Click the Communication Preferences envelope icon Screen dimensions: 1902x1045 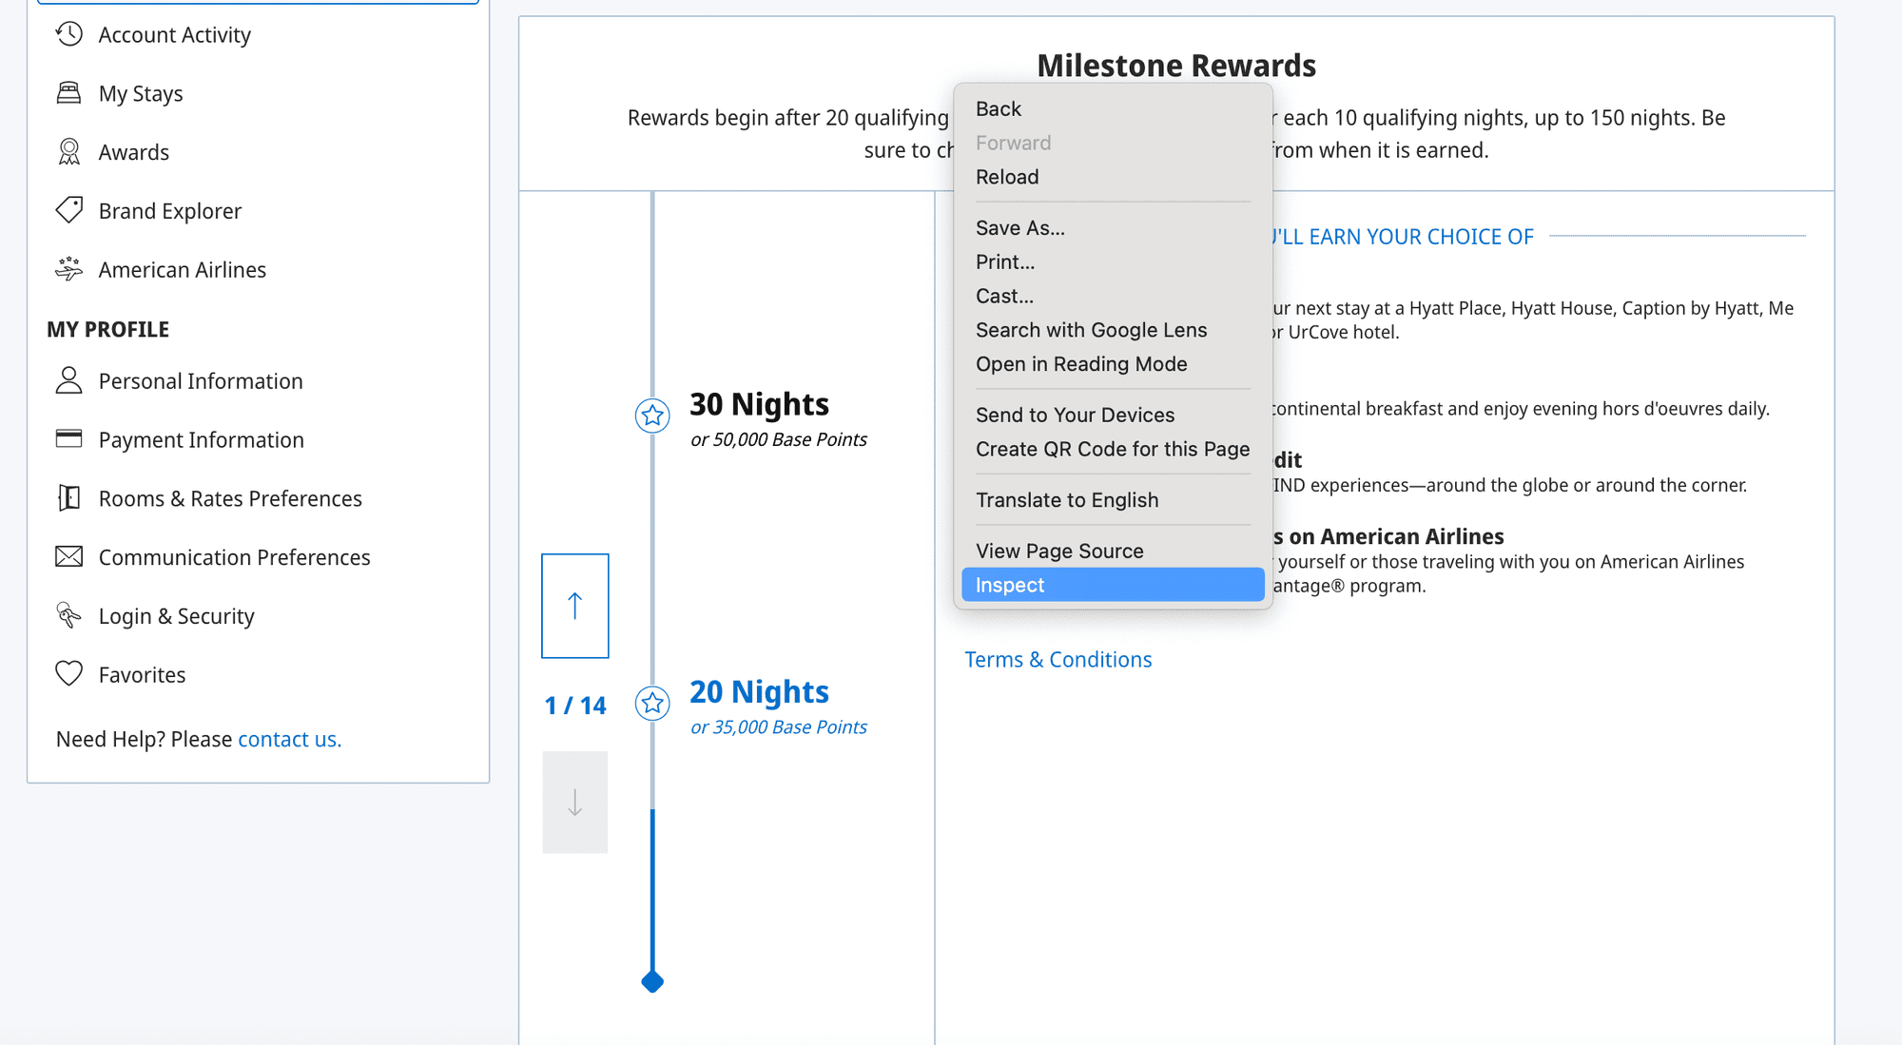coord(68,556)
